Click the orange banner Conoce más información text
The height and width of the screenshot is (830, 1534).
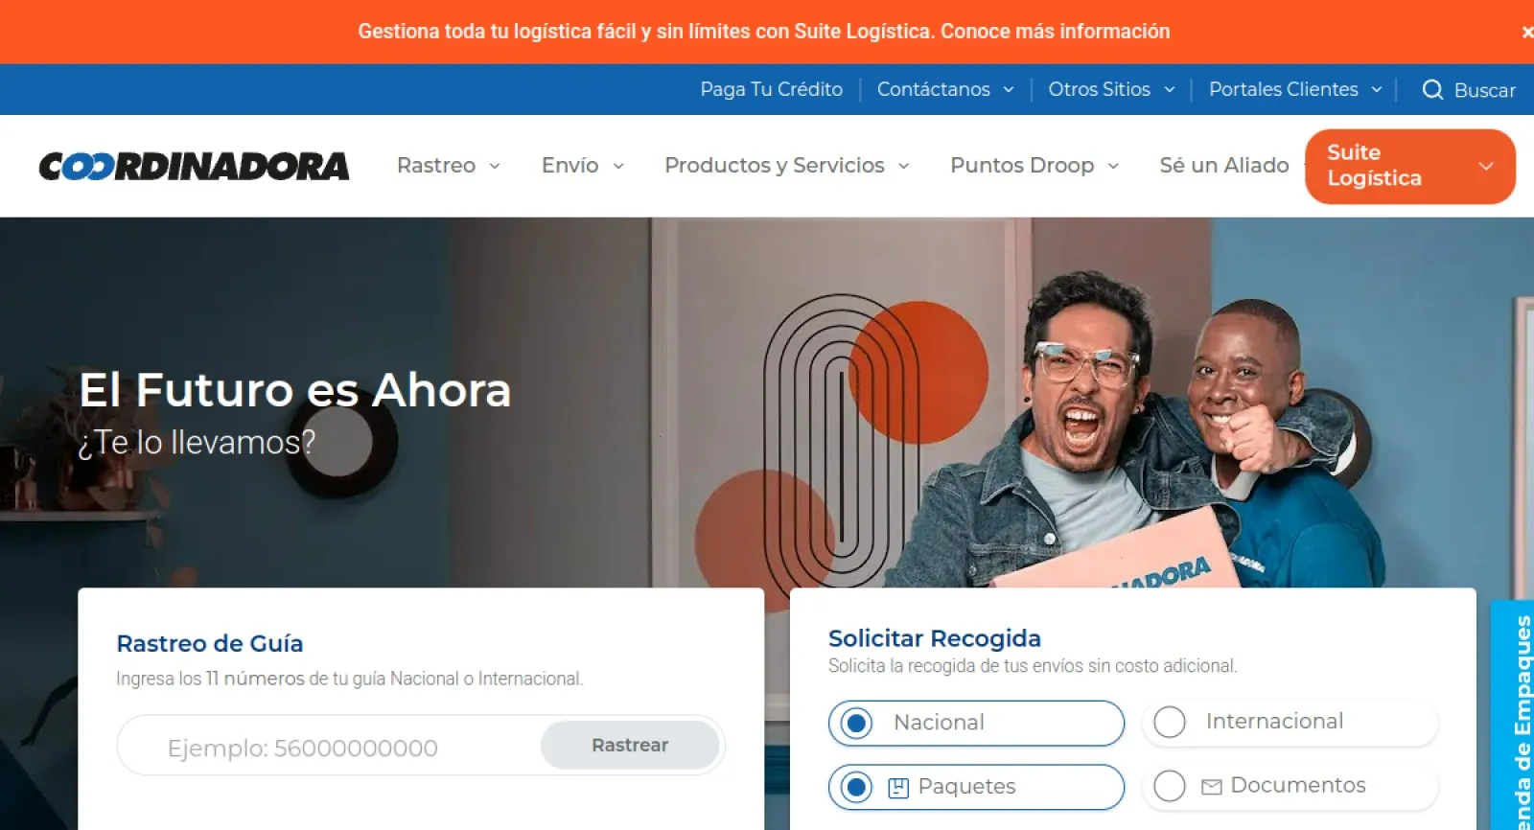[x=1055, y=31]
